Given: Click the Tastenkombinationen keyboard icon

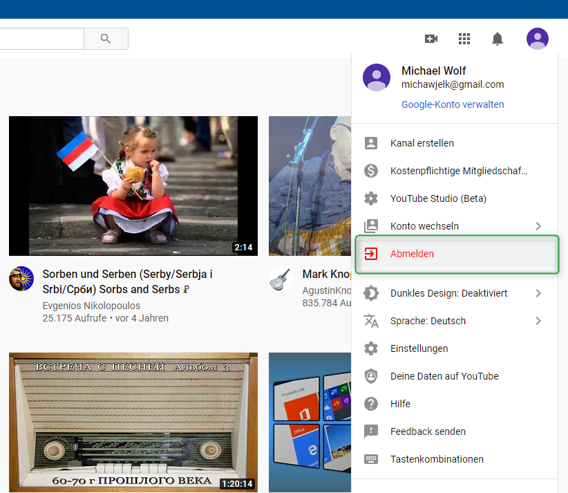Looking at the screenshot, I should tap(371, 459).
